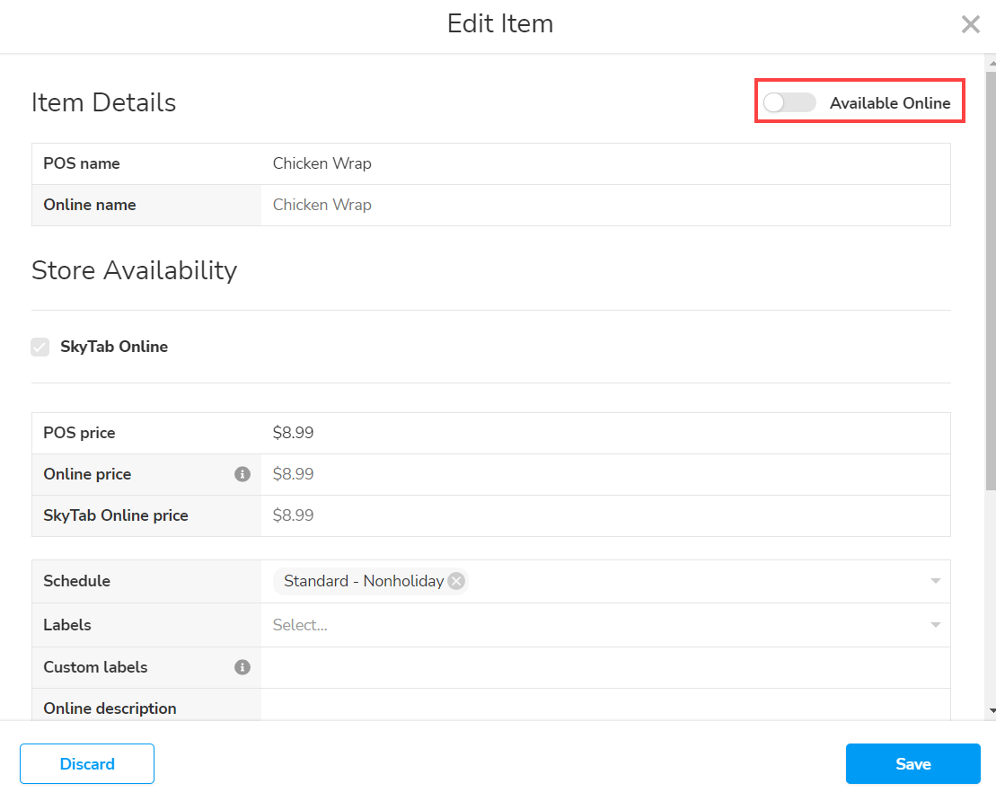Screen dimensions: 996x792
Task: Click the SkyTab Online price field
Action: click(605, 515)
